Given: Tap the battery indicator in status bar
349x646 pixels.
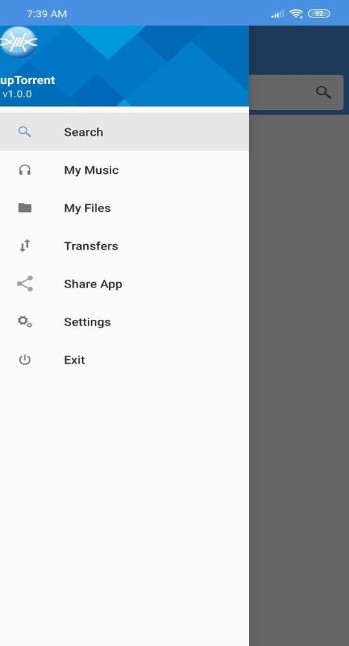Looking at the screenshot, I should pyautogui.click(x=319, y=14).
